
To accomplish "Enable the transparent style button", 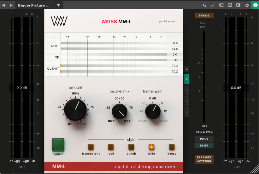I will pyautogui.click(x=91, y=147).
